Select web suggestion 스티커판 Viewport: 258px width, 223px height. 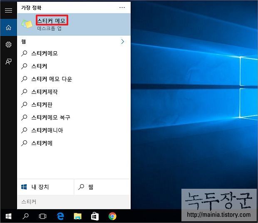(74, 105)
